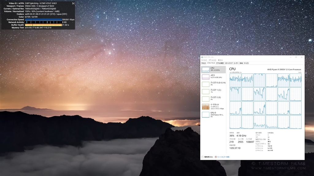Click the large 4.18 GHz speed value
Viewport: 314px width, 176px height.
click(241, 136)
